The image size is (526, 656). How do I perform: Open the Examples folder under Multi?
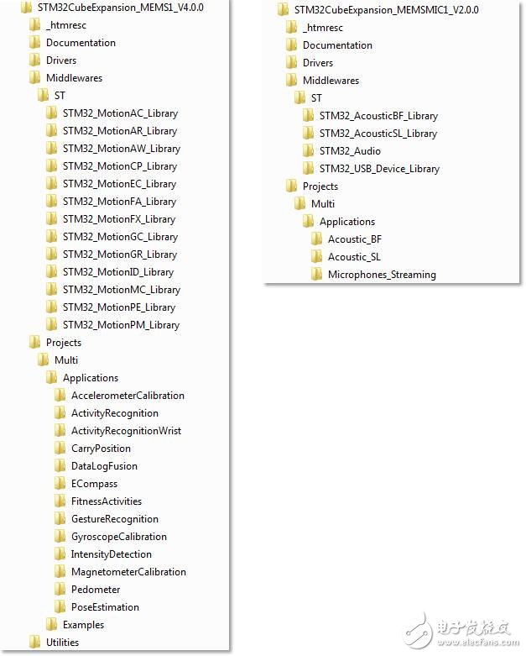point(83,625)
